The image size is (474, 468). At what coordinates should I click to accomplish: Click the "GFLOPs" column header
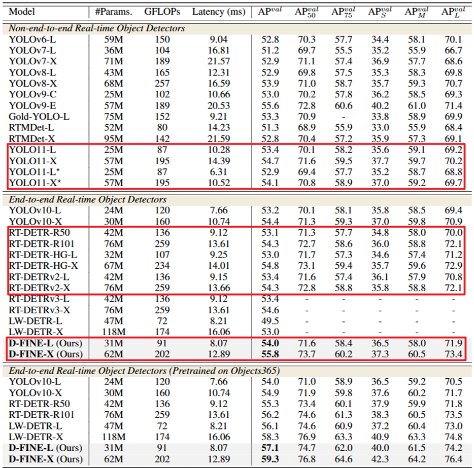click(162, 12)
